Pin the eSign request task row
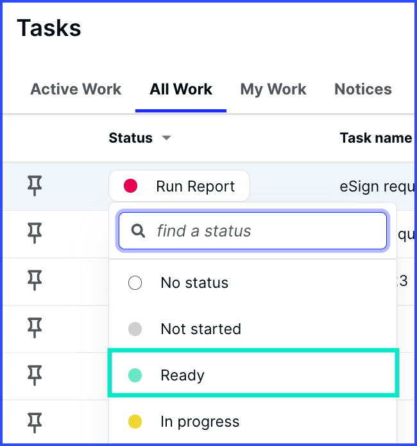The image size is (417, 446). [x=35, y=186]
